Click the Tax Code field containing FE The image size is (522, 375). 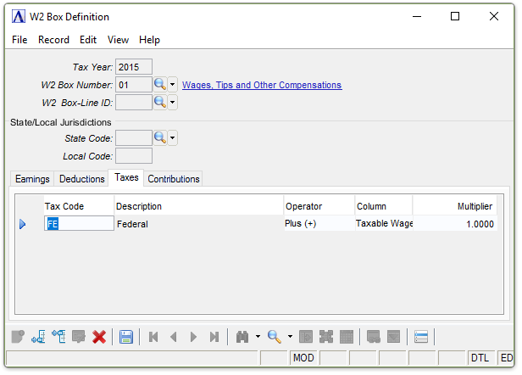tap(79, 224)
